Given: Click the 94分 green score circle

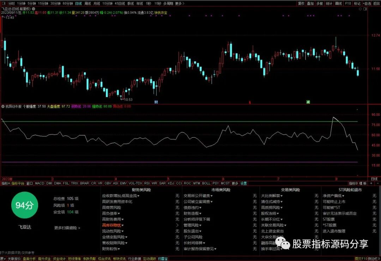Looking at the screenshot, I should [x=25, y=205].
